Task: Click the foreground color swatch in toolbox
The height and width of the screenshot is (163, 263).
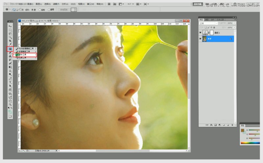Action: point(10,111)
